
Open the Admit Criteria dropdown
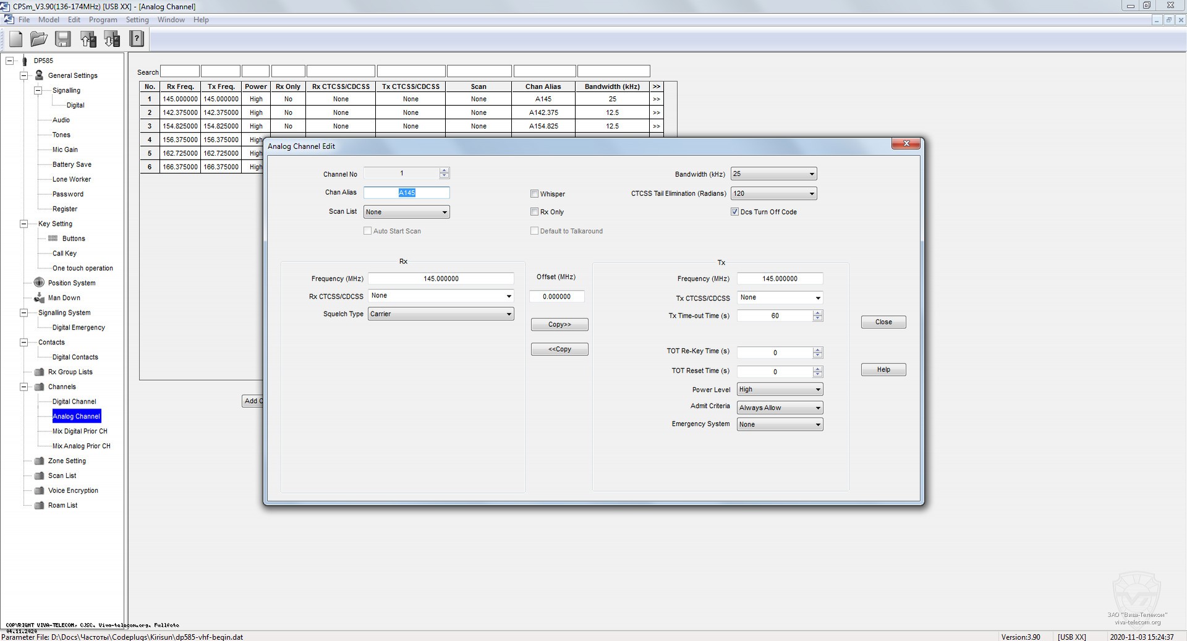780,408
